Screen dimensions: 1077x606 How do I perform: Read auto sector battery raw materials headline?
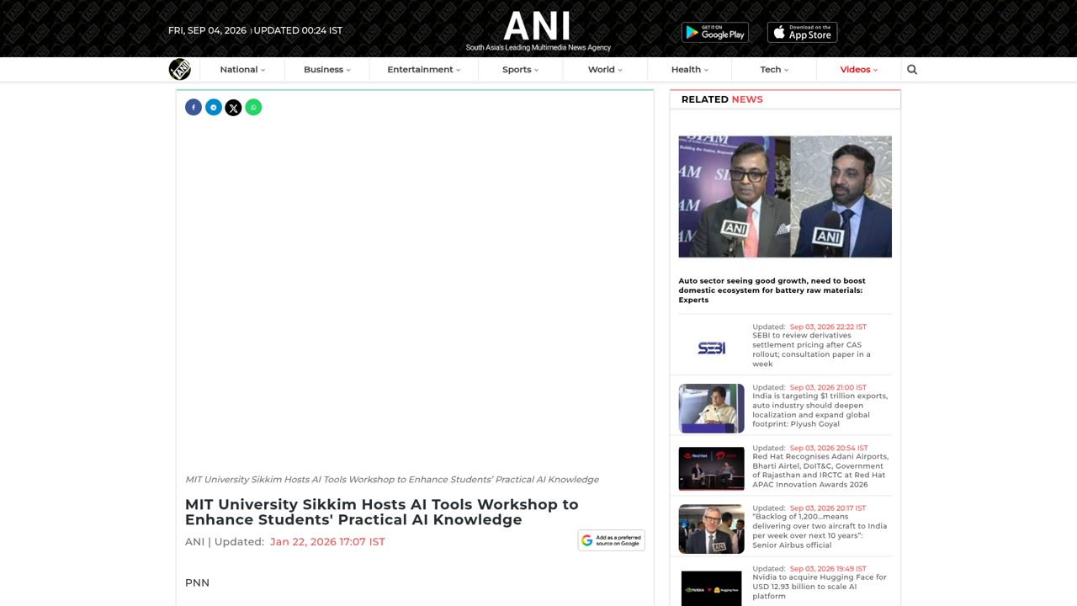772,290
